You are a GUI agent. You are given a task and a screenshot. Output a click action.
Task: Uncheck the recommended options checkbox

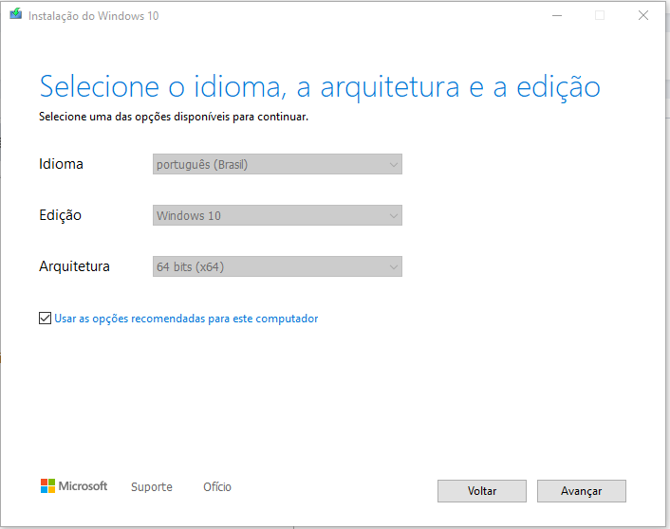45,319
